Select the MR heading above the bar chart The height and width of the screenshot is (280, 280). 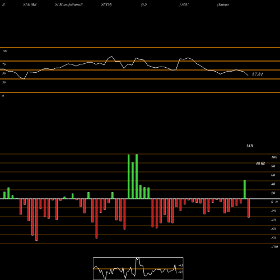click(x=250, y=146)
